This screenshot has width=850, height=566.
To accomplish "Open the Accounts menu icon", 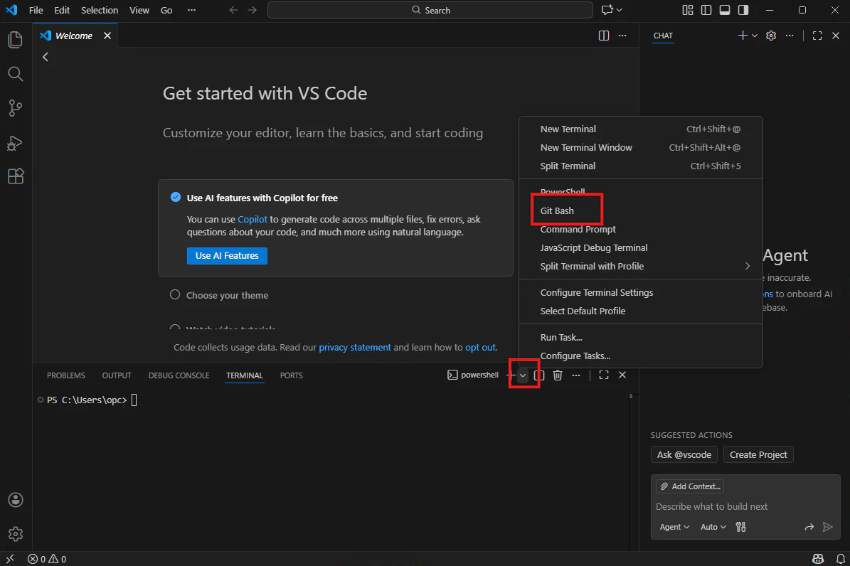I will pos(15,500).
